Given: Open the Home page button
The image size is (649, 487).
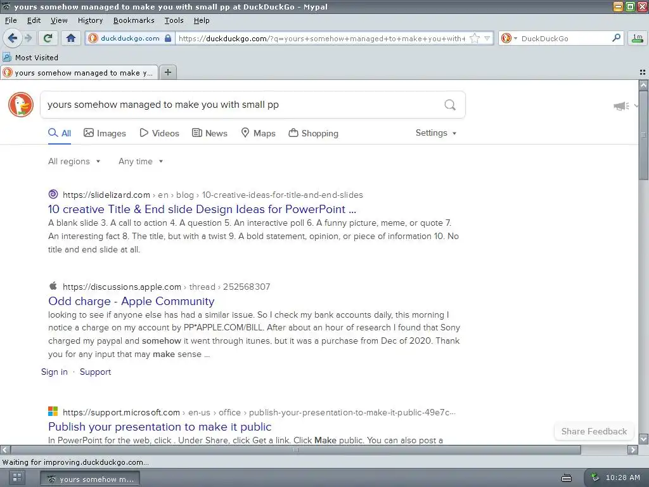Looking at the screenshot, I should 71,38.
